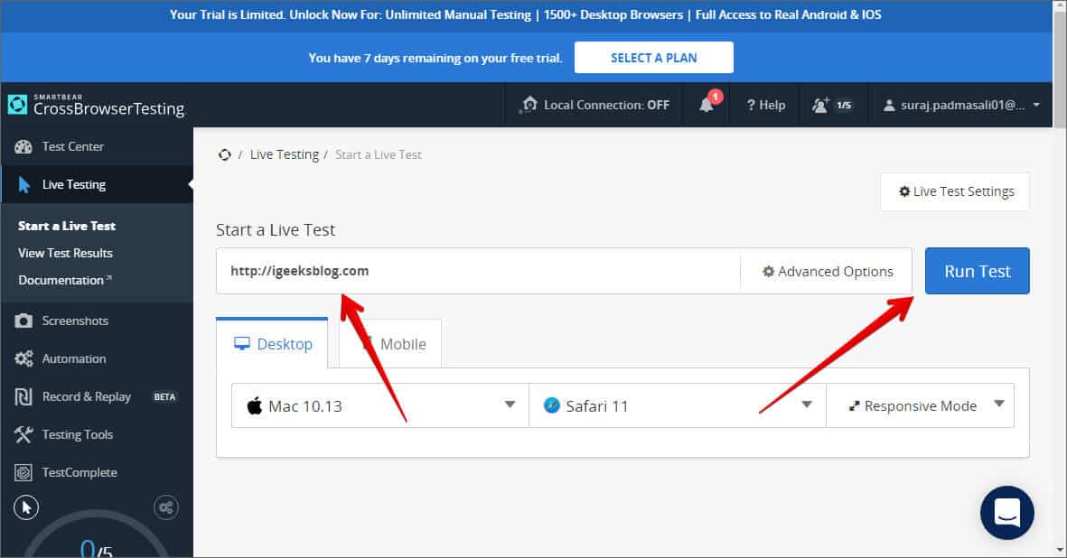Switch to the Desktop tab
Viewport: 1067px width, 558px height.
pyautogui.click(x=272, y=343)
